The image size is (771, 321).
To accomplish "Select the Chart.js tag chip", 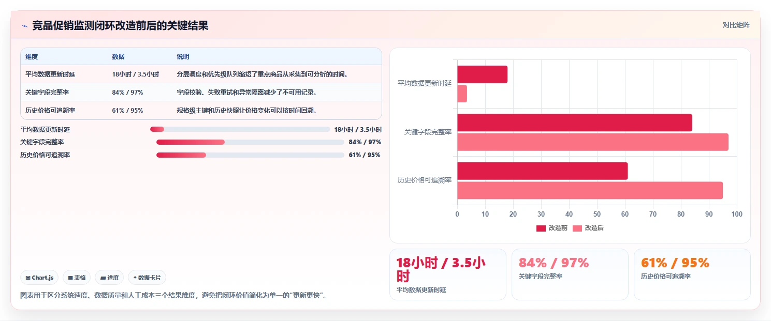I will 40,278.
